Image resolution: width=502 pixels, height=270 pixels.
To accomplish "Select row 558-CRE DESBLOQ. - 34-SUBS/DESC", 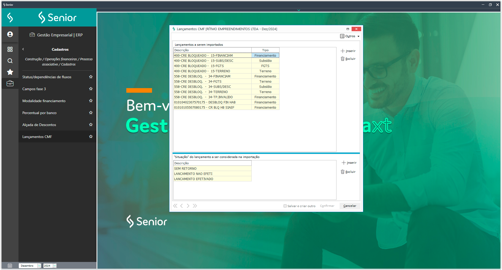I will (226, 87).
